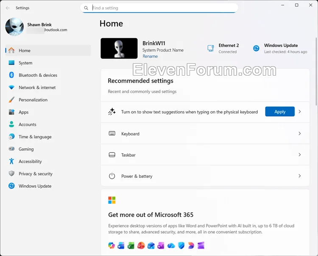The width and height of the screenshot is (318, 256).
Task: Open Ethernet 2 Connected status
Action: click(223, 48)
